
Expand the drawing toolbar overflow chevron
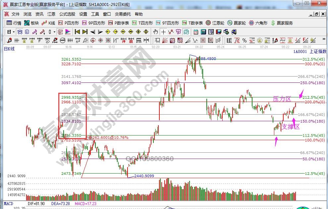pos(324,39)
